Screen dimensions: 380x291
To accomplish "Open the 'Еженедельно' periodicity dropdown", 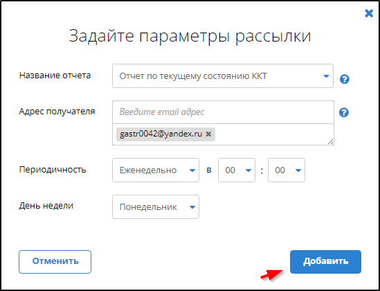I will 156,170.
